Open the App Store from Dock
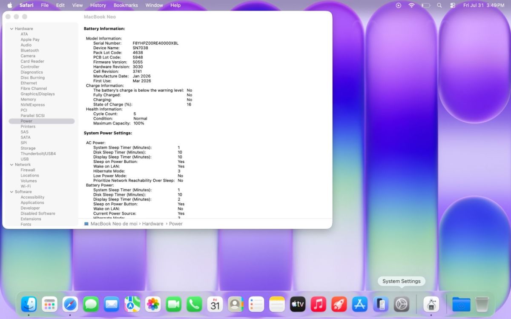The height and width of the screenshot is (319, 511). pos(360,304)
